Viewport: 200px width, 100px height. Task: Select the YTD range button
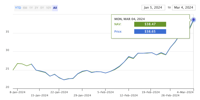click(18, 8)
